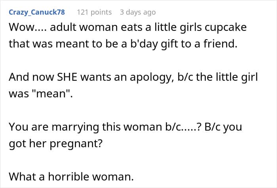The image size is (277, 188).
Task: Click the phrase the little girl
Action: (227, 78)
